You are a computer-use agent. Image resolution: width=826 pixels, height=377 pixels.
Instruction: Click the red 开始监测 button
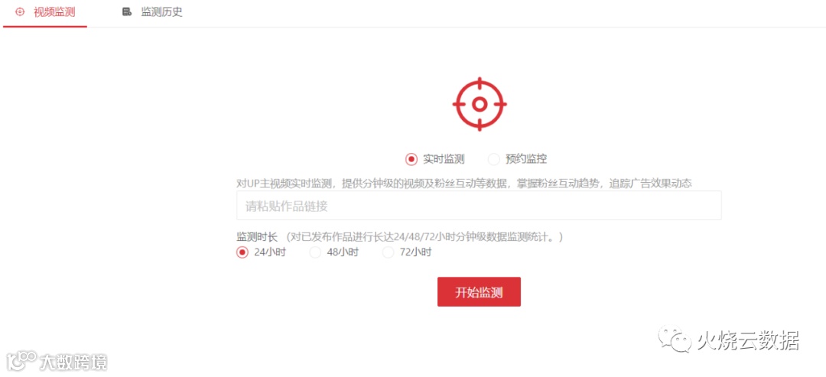point(479,291)
